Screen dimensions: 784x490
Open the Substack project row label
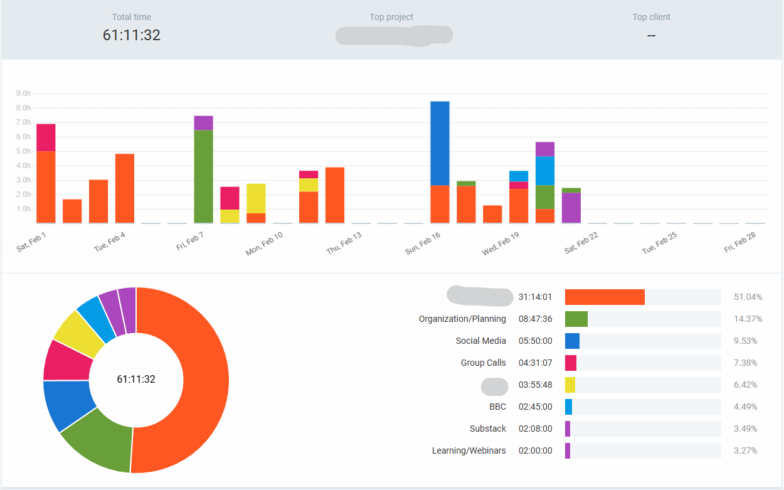coord(488,429)
